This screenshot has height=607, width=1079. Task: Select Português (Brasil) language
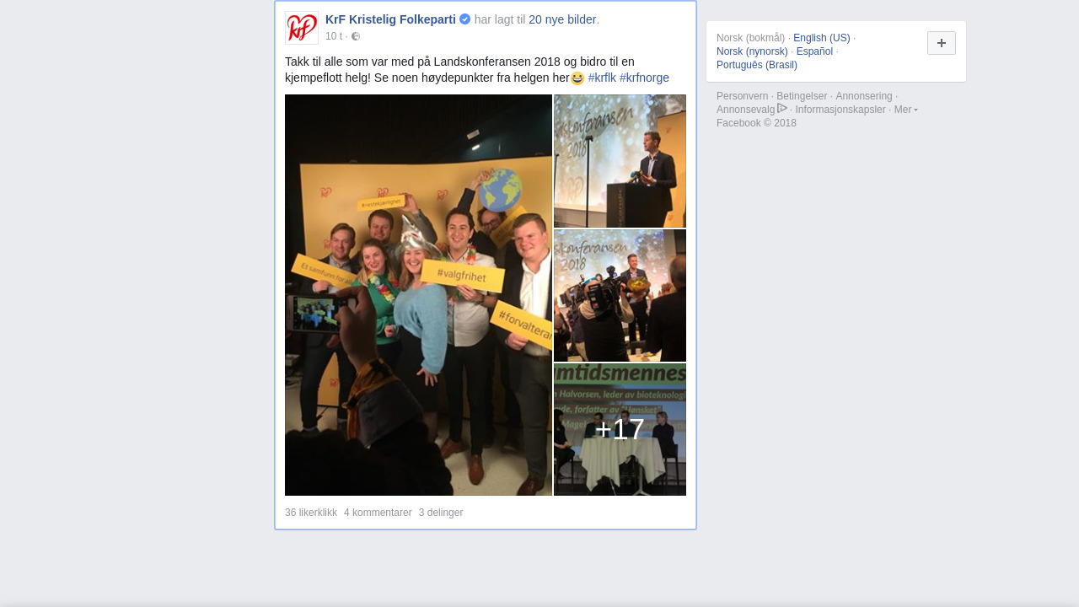click(x=757, y=65)
